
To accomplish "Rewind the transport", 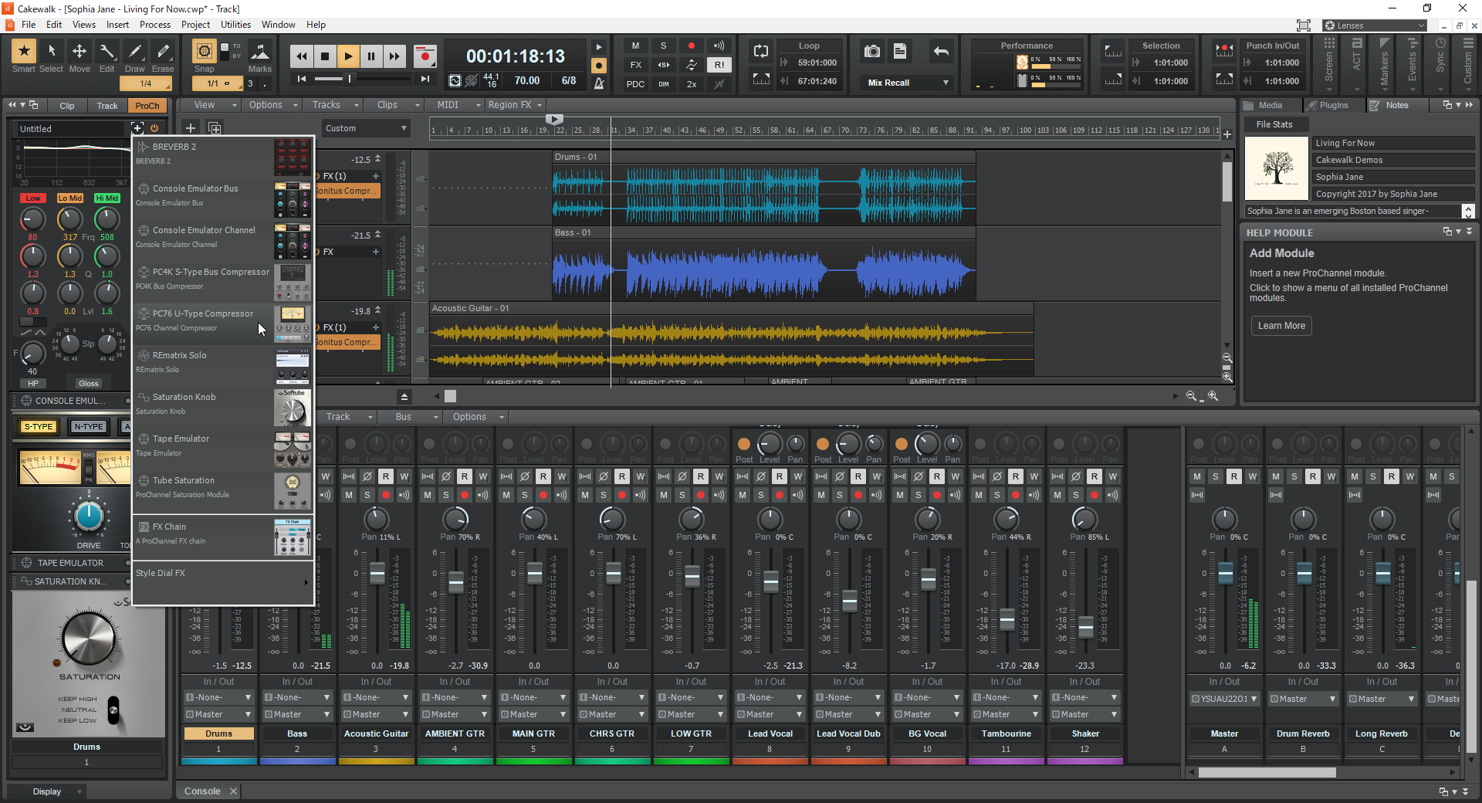I will pyautogui.click(x=302, y=56).
